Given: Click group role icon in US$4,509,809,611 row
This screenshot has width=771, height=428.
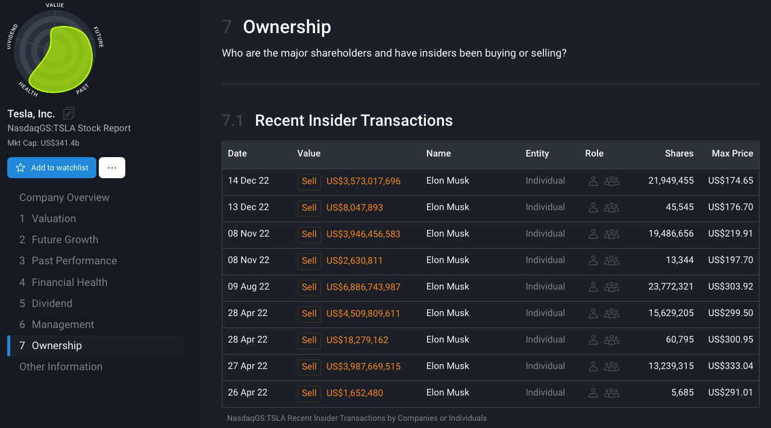Looking at the screenshot, I should (611, 313).
